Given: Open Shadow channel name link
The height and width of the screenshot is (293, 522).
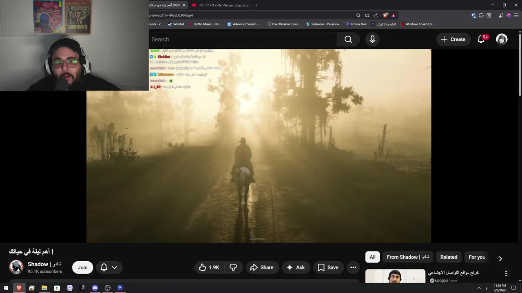Looking at the screenshot, I should coord(44,264).
